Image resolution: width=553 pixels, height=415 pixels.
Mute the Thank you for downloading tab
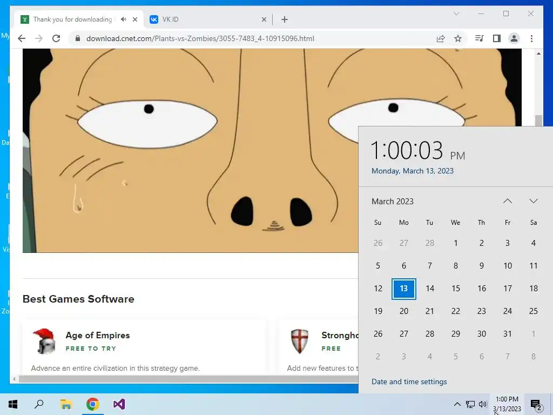point(123,19)
